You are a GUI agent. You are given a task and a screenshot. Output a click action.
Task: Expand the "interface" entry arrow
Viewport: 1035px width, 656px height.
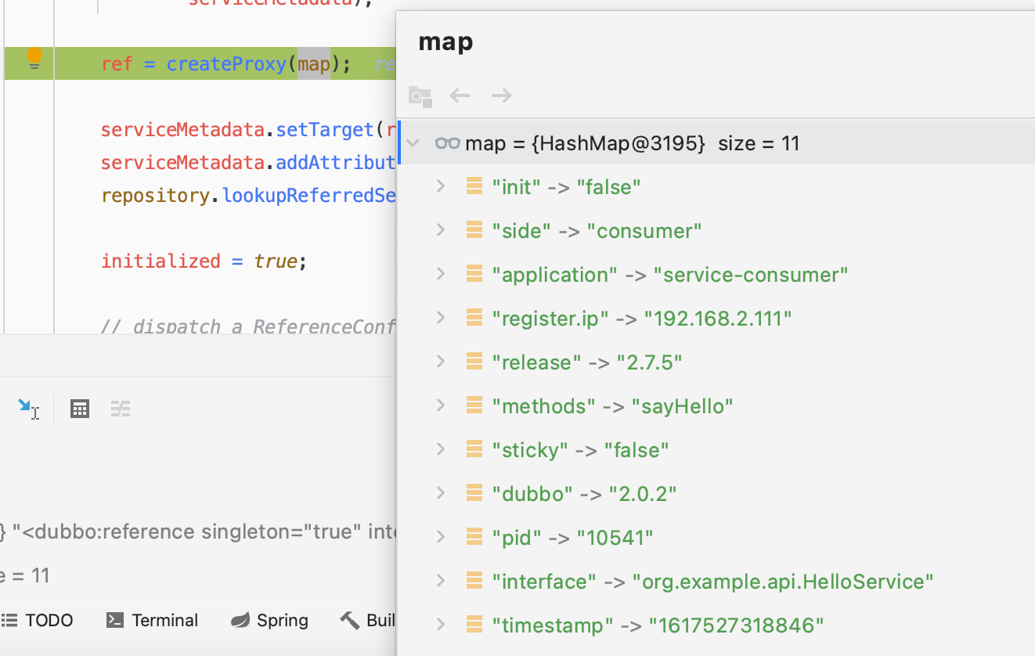(441, 581)
